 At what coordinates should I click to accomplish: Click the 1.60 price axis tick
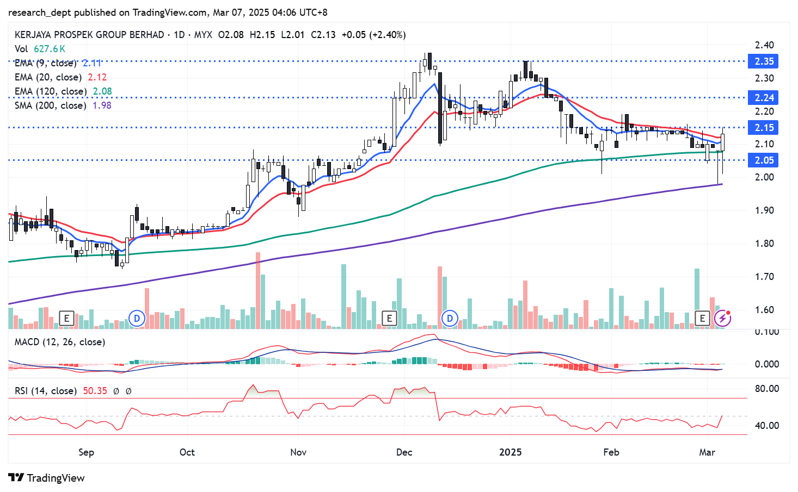point(764,310)
